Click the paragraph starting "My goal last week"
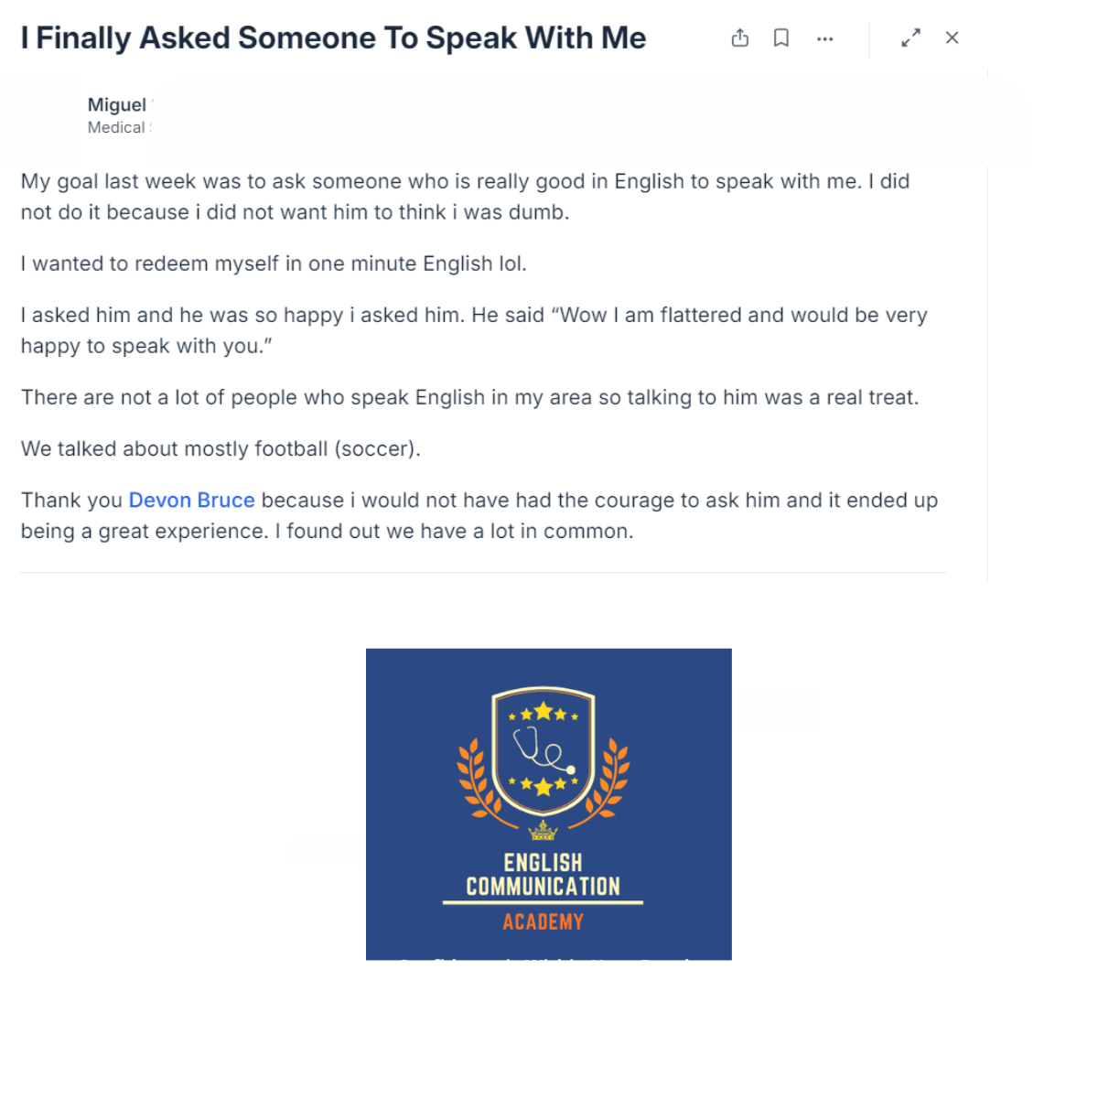This screenshot has width=1098, height=1098. (x=465, y=197)
